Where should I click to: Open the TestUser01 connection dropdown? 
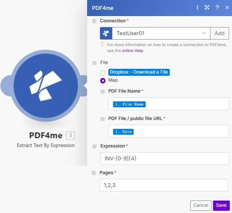(161, 33)
